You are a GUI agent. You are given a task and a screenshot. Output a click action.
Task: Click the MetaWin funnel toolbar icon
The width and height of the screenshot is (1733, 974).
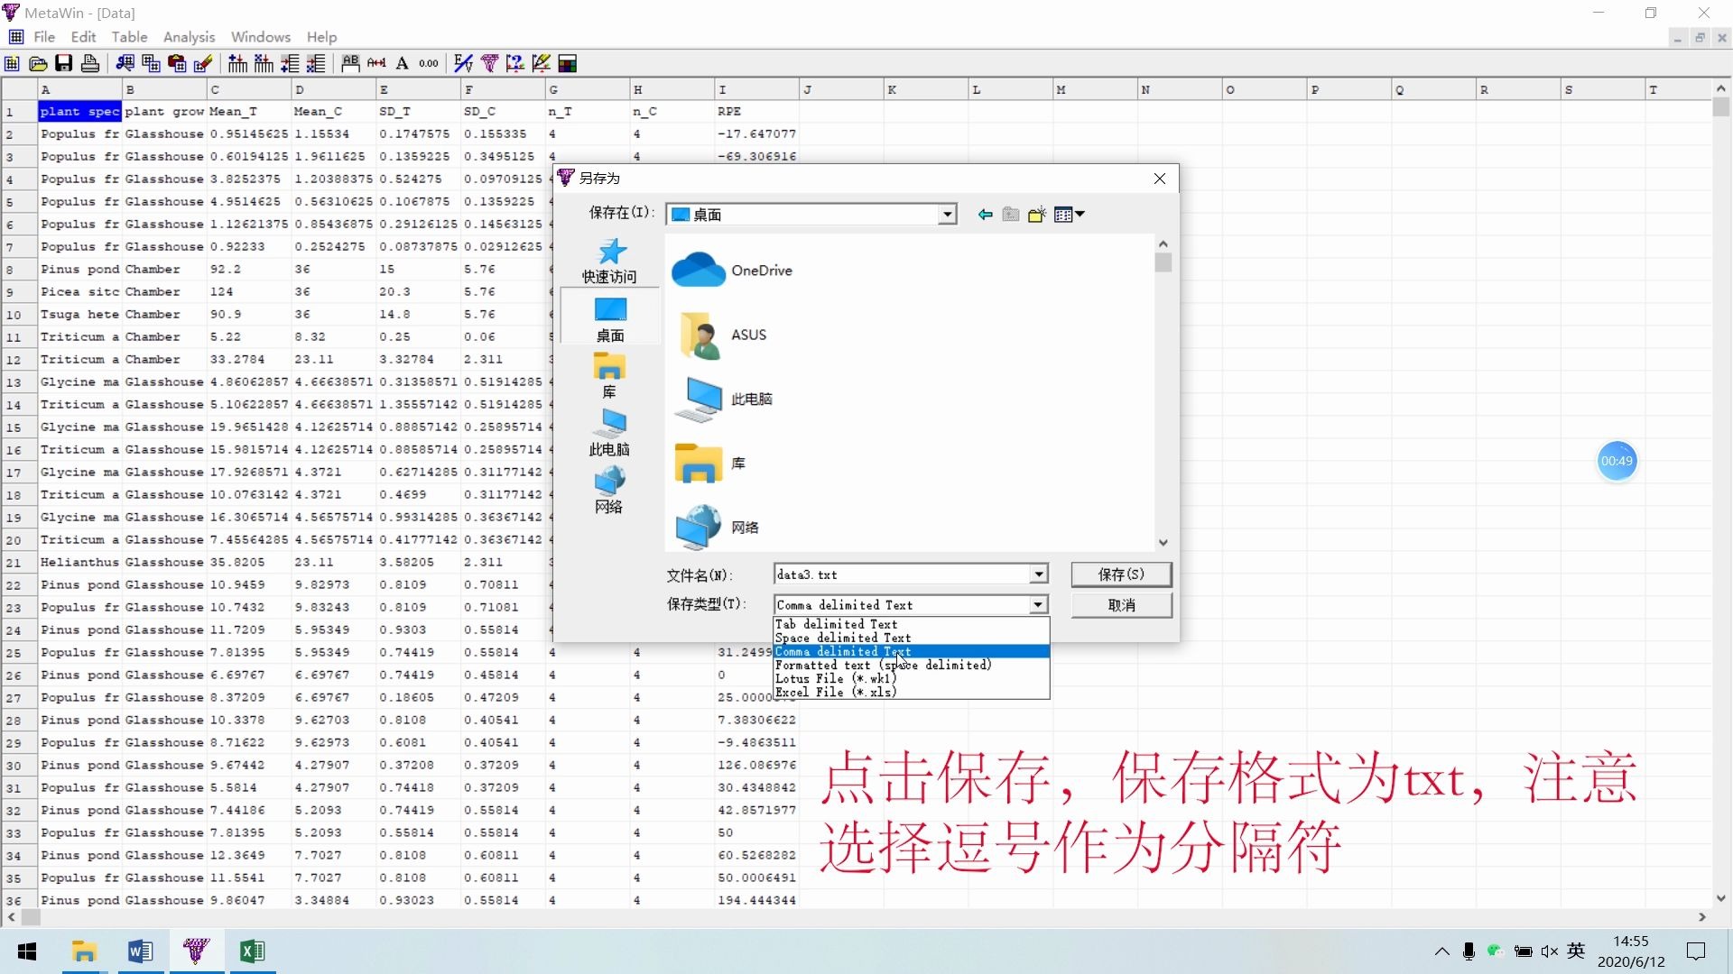pyautogui.click(x=490, y=63)
